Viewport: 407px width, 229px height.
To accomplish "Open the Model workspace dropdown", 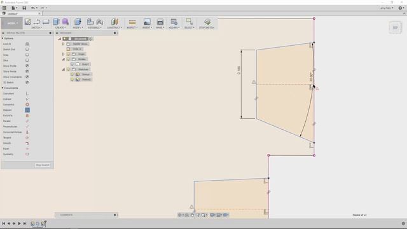I will pos(11,23).
